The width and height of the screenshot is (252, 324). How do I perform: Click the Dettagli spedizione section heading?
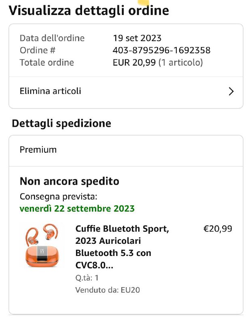pos(61,123)
